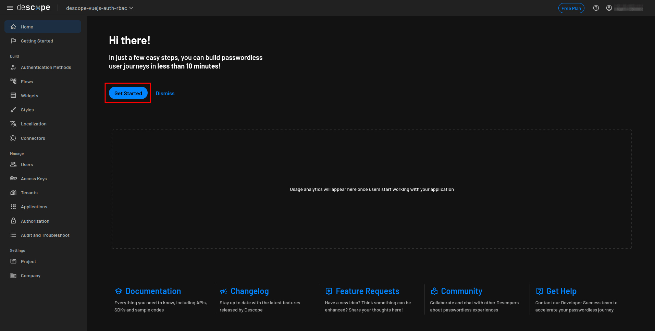Click the help question-mark icon in the top bar

[596, 8]
